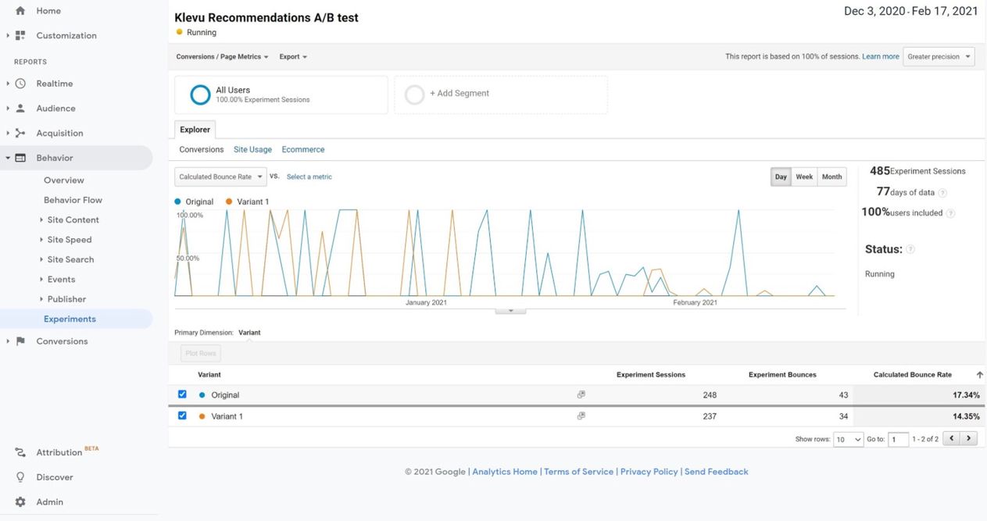Open Behavior Overview report
Image resolution: width=987 pixels, height=521 pixels.
64,180
